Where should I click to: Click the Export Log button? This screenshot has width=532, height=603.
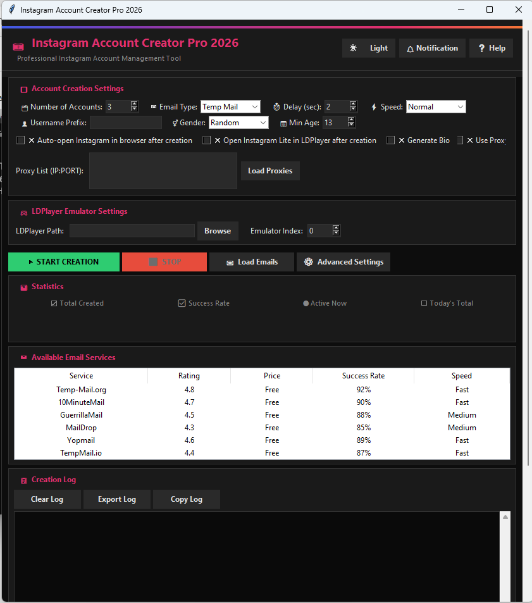[x=117, y=499]
